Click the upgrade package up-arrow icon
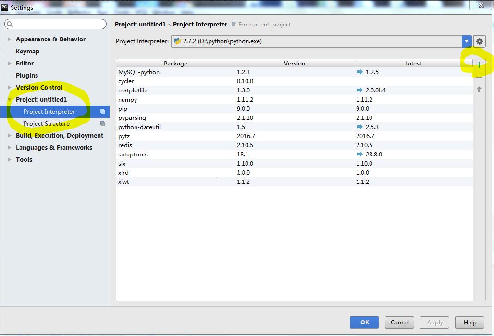Viewport: 494px width, 336px height. pyautogui.click(x=479, y=89)
